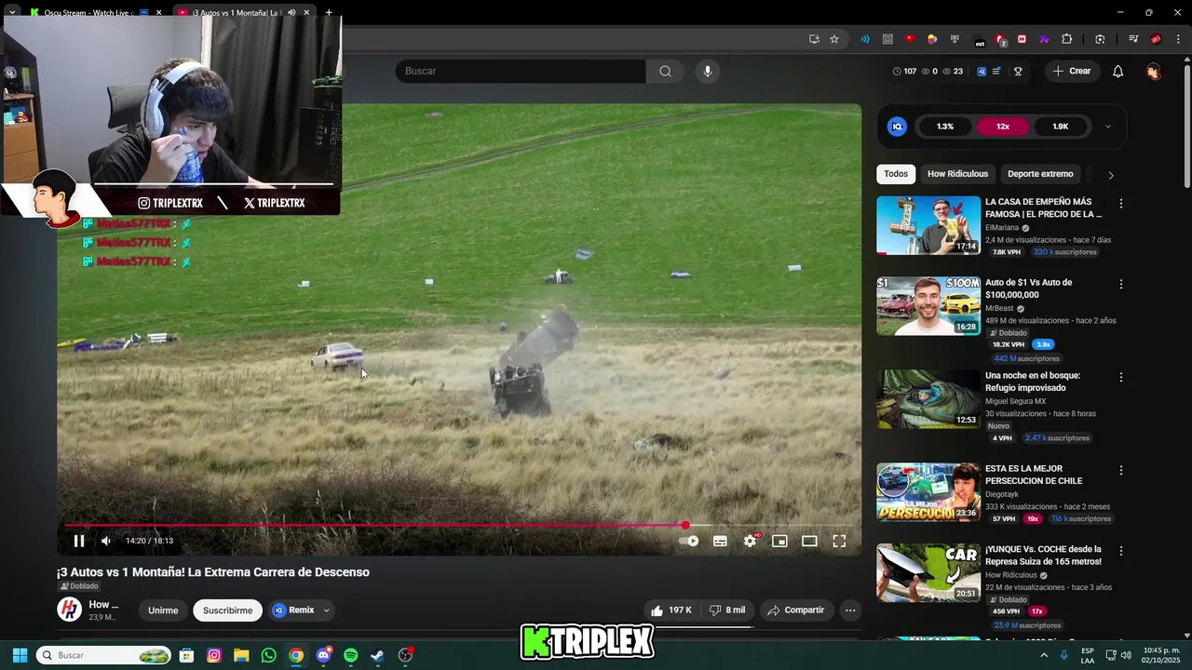Show more filter chips with arrow

tap(1110, 175)
